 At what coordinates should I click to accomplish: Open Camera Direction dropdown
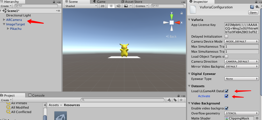(x=242, y=62)
